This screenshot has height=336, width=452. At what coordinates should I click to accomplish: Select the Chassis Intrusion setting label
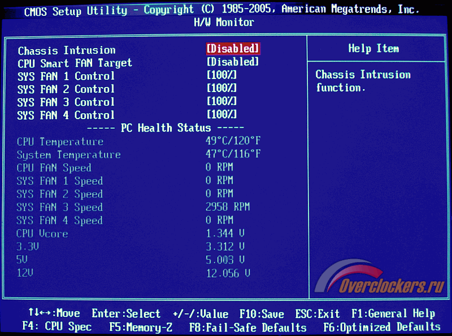[67, 50]
